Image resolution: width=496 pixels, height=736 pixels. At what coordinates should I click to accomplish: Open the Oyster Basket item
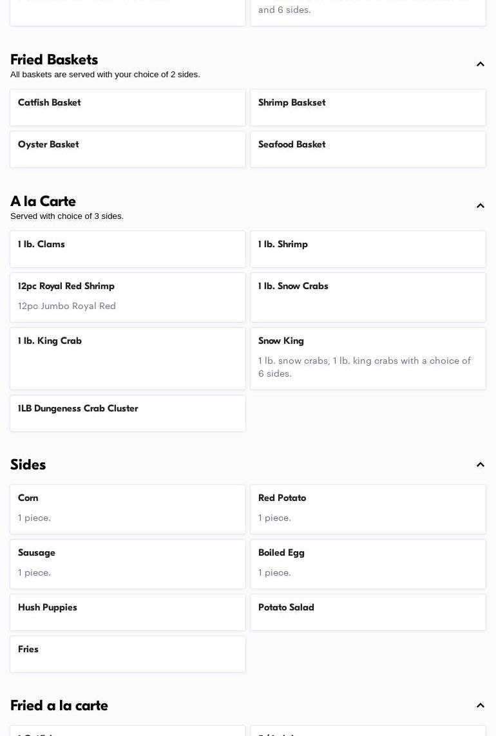point(128,149)
